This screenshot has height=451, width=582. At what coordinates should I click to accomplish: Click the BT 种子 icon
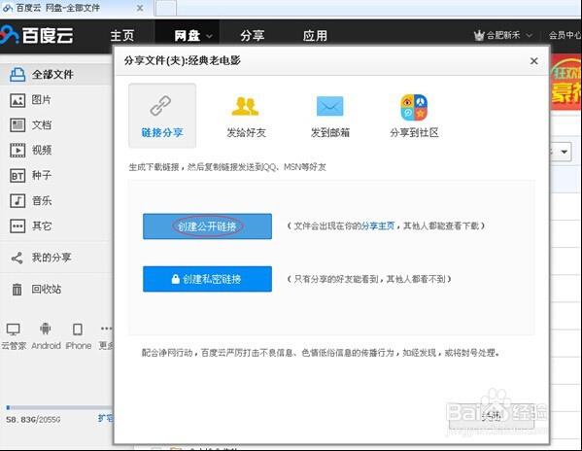click(x=17, y=176)
